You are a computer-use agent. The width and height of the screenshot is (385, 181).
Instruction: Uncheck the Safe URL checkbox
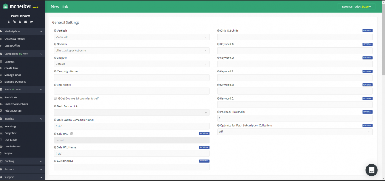[71, 133]
